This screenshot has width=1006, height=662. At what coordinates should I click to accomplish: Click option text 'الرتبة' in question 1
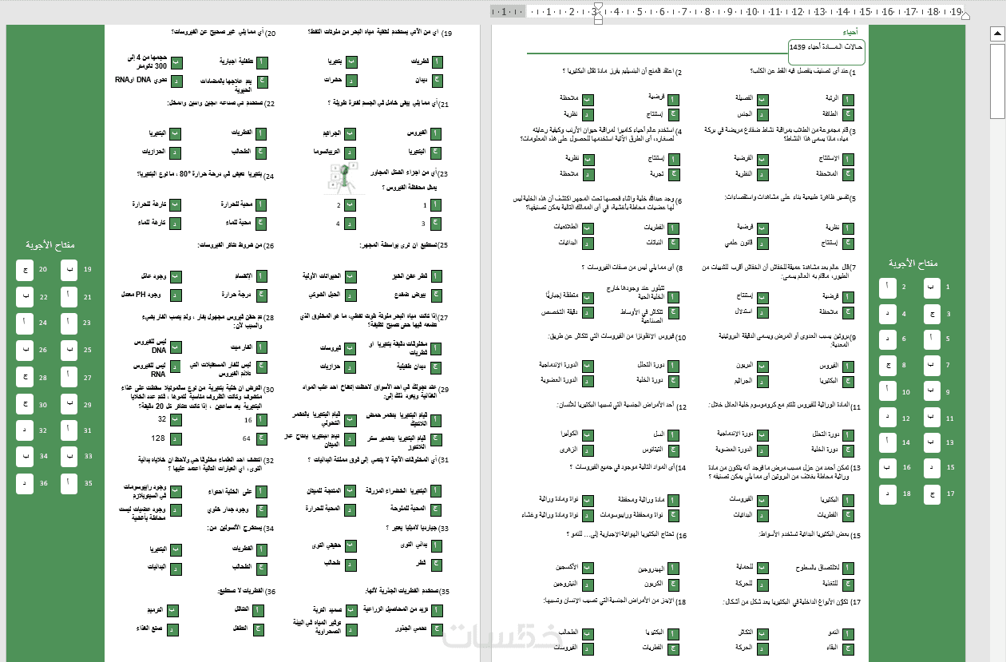click(x=830, y=99)
